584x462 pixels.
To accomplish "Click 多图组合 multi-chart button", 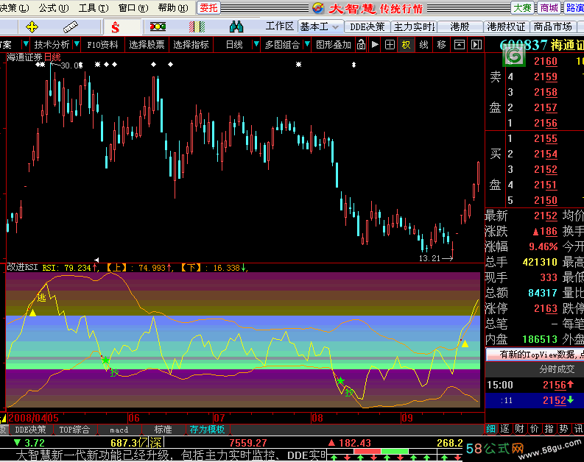I will (x=282, y=45).
